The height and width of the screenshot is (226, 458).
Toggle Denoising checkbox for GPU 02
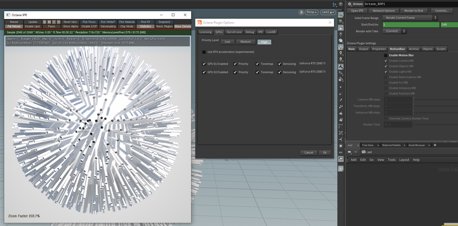coord(280,72)
